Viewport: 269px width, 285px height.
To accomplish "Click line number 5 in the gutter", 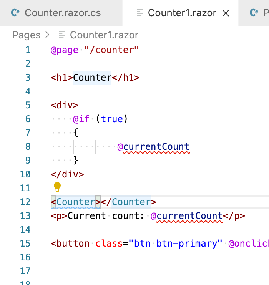I will [28, 105].
